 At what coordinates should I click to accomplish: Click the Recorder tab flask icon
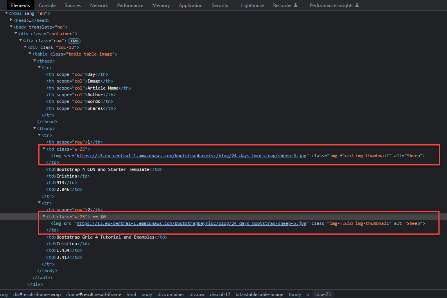click(296, 5)
